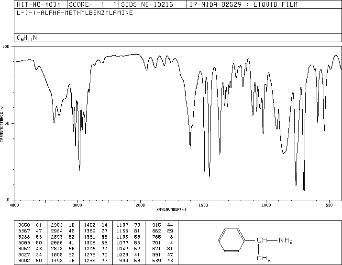Click the 50 label on the transmittance axis
342x265 pixels.
tap(7, 123)
